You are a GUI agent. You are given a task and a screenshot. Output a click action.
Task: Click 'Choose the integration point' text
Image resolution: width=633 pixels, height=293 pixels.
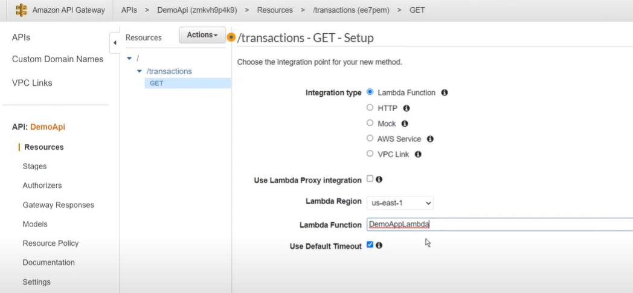(x=320, y=63)
